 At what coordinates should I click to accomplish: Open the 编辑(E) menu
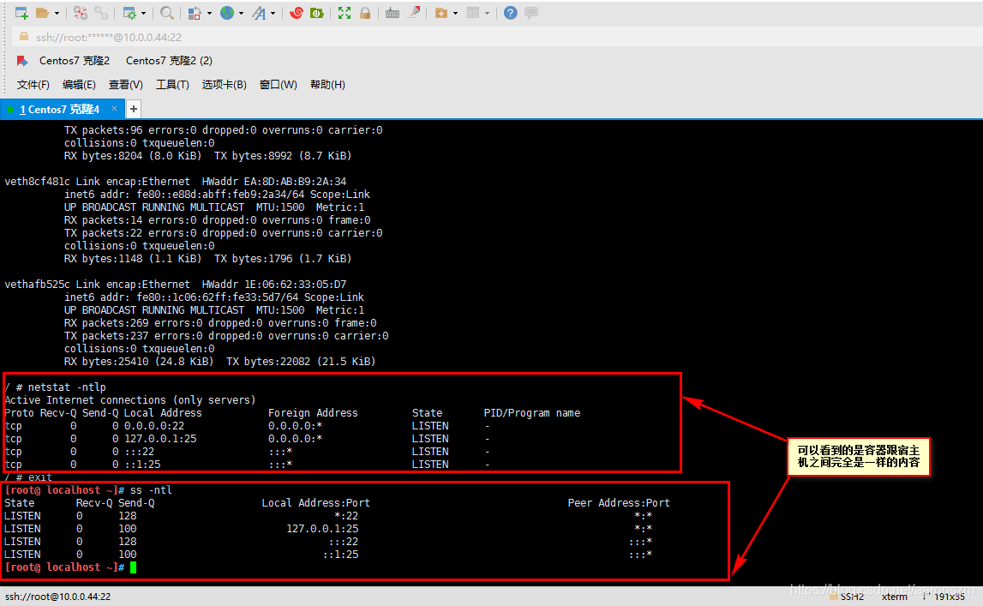point(79,85)
